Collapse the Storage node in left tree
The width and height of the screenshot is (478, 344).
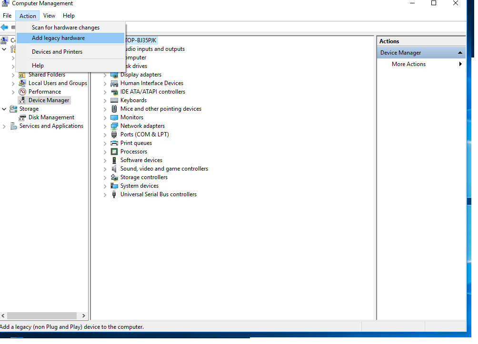click(4, 109)
